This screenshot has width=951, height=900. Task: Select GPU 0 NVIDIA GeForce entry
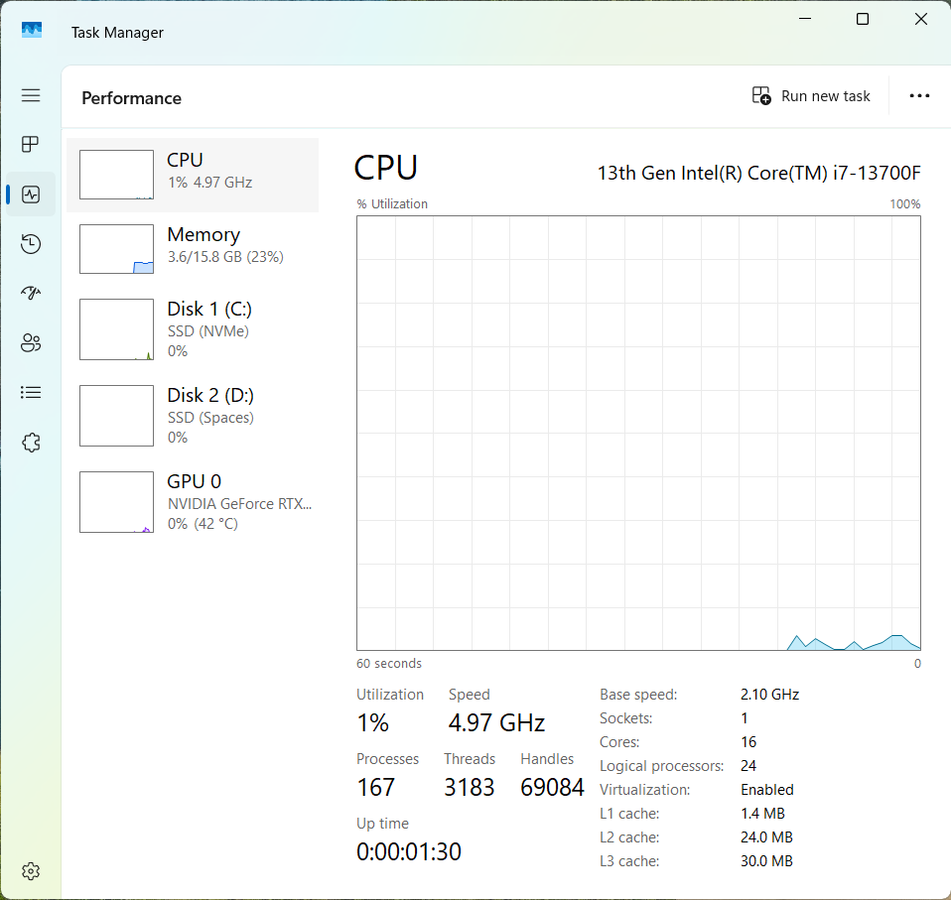tap(193, 502)
